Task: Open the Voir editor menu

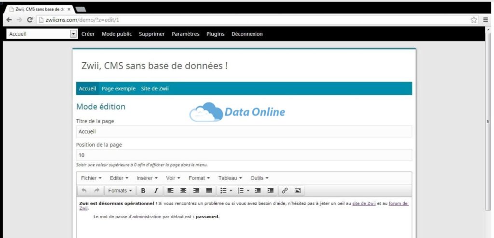Action: [x=173, y=178]
